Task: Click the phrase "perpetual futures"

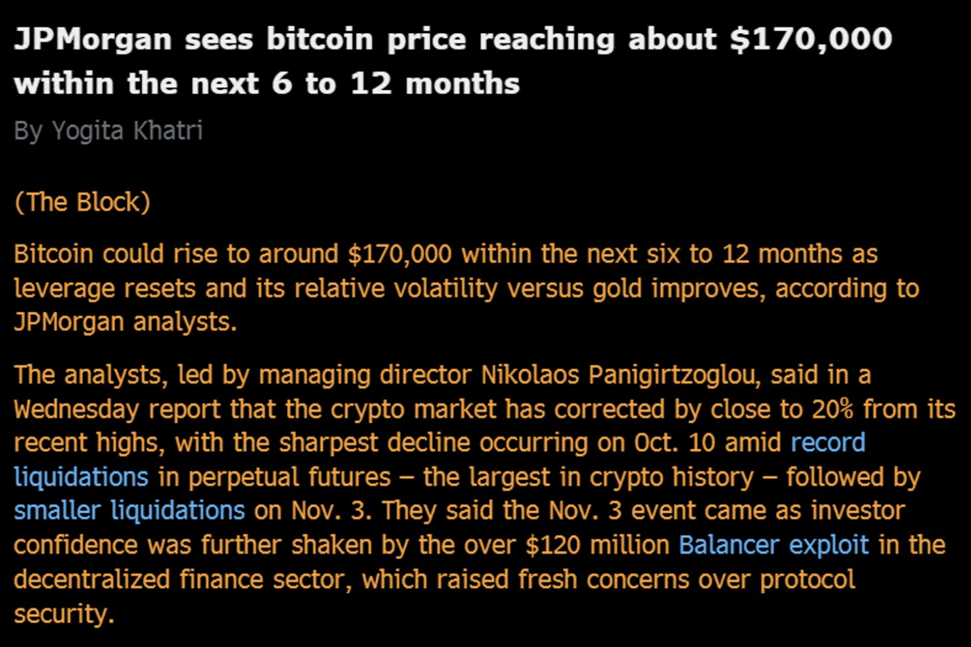Action: (x=289, y=477)
